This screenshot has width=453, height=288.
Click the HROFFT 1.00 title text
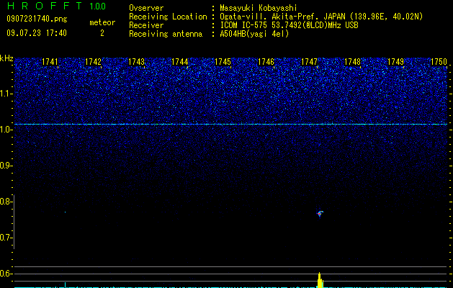56,6
